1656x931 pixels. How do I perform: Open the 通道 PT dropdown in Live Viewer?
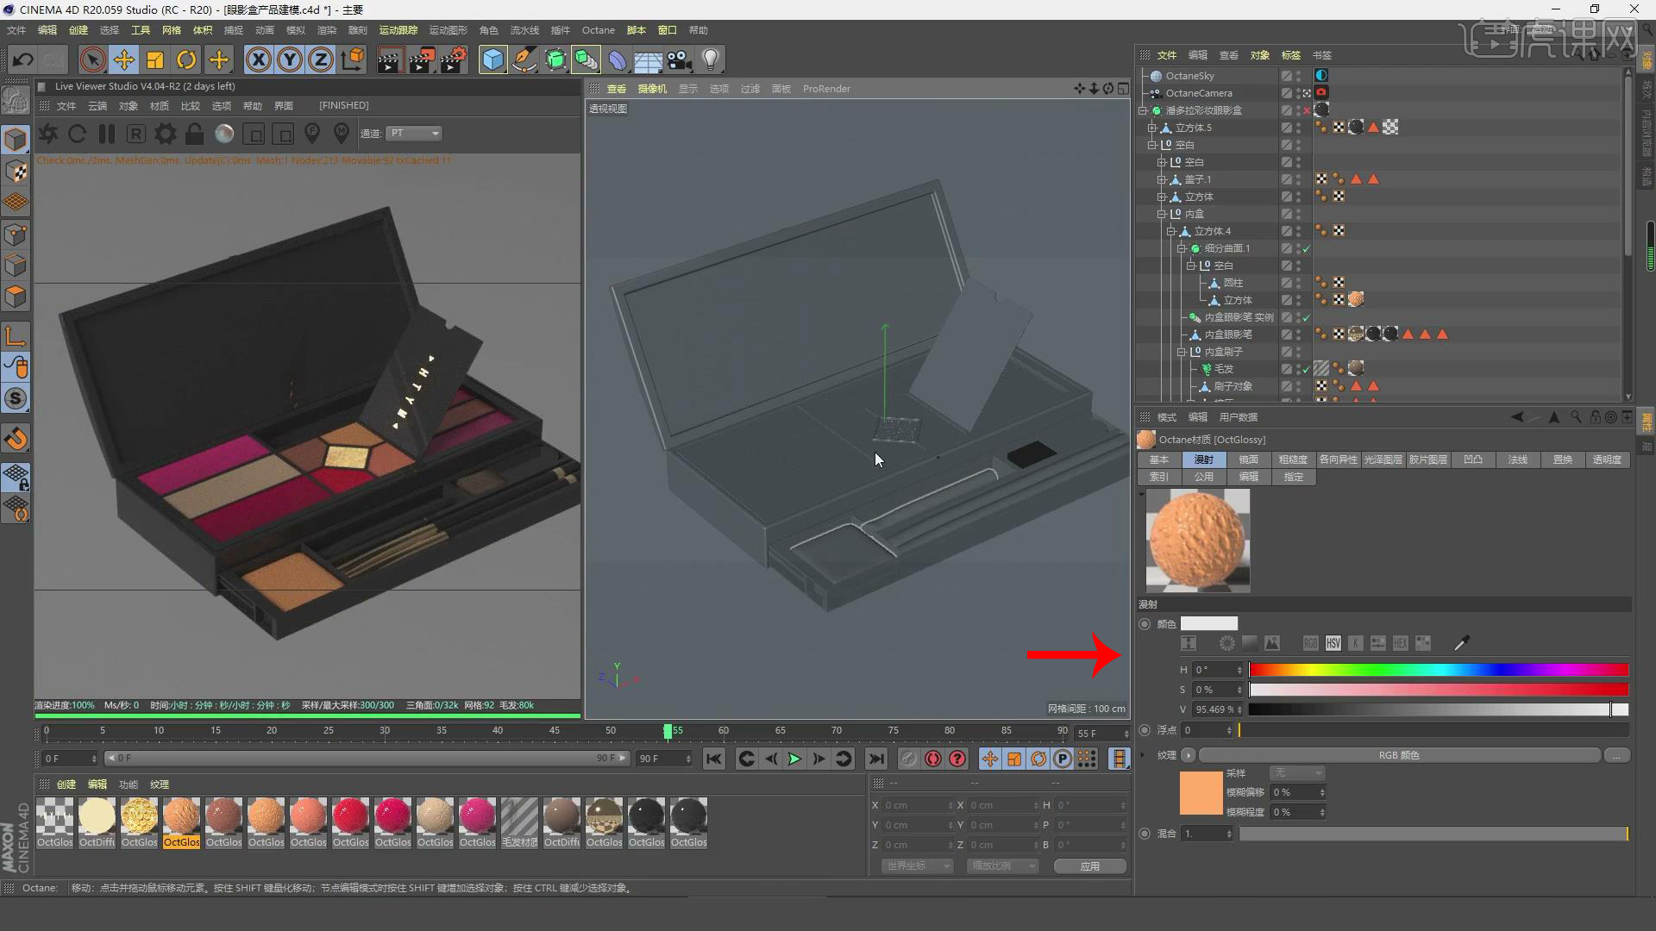tap(414, 134)
